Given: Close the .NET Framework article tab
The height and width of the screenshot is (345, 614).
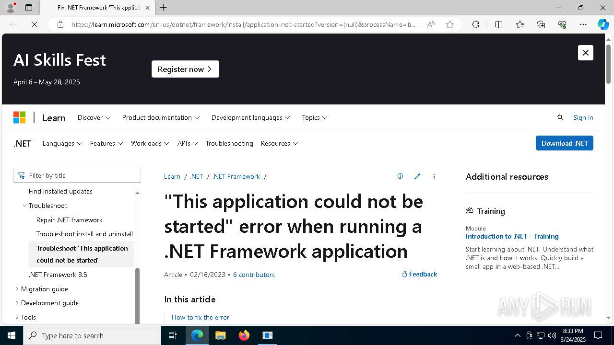Looking at the screenshot, I should coord(147,8).
